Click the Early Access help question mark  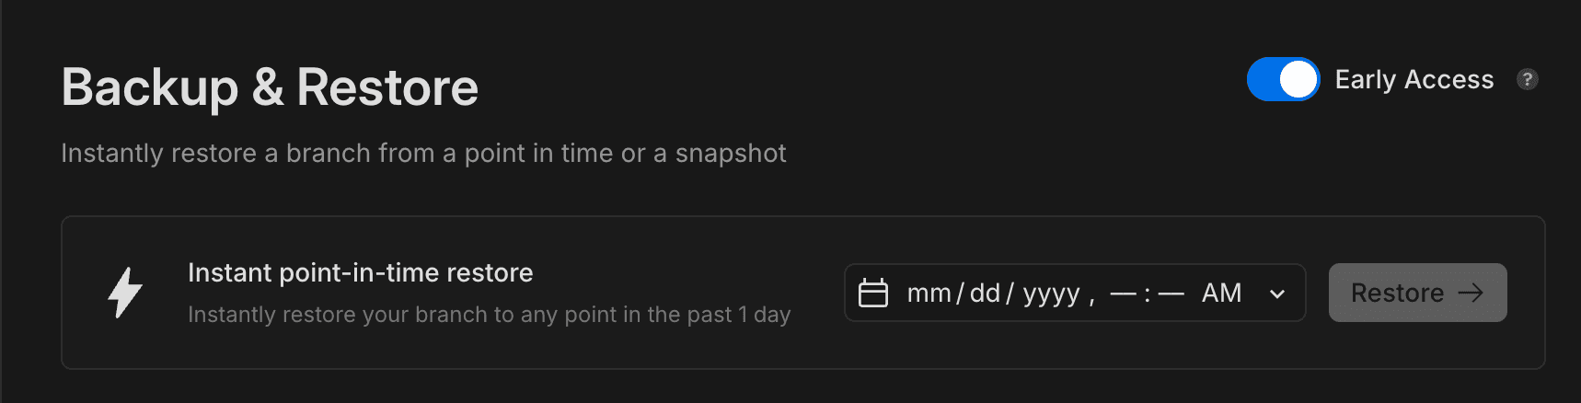pyautogui.click(x=1527, y=80)
